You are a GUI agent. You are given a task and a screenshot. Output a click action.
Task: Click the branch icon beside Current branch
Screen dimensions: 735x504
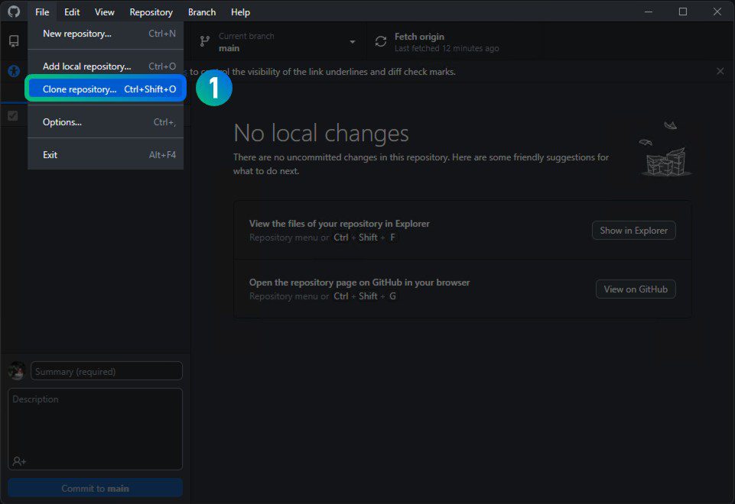pyautogui.click(x=205, y=42)
